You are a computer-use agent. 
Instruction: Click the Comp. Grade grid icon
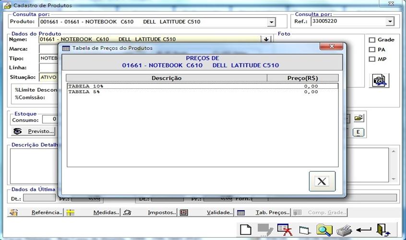pos(297,213)
